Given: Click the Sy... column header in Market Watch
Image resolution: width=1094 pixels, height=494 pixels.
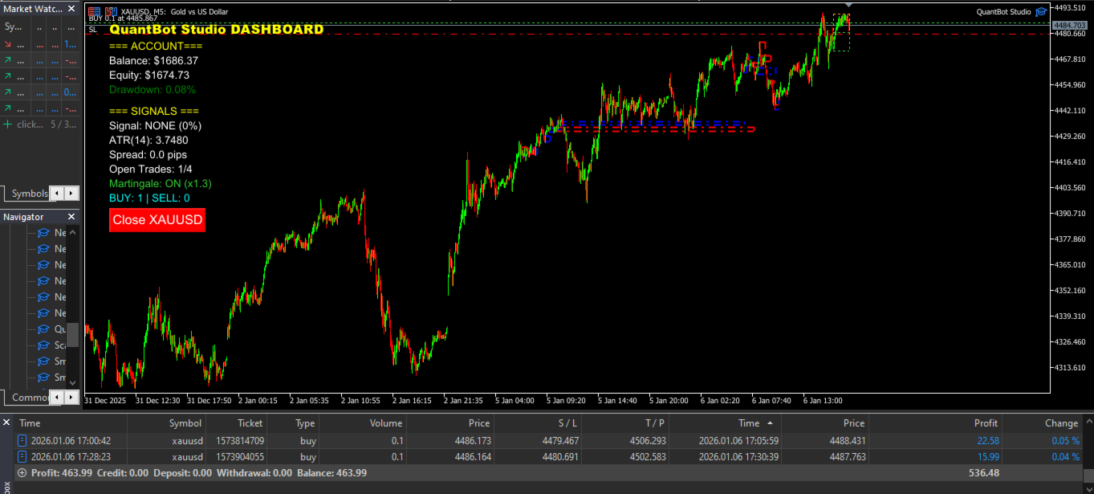Looking at the screenshot, I should click(13, 27).
